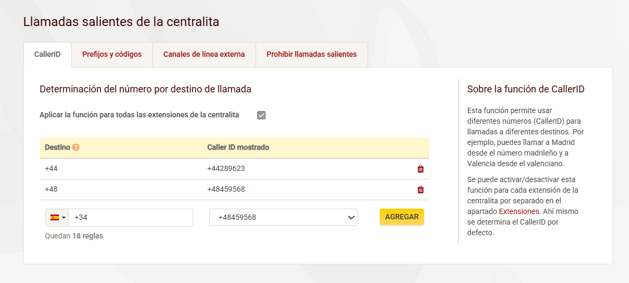Viewport: 629px width, 283px height.
Task: Click the Determinación del número heading
Action: pyautogui.click(x=146, y=89)
